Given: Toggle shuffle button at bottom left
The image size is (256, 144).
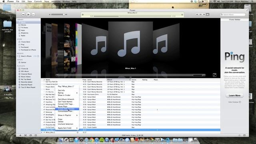Looking at the screenshot, I should pyautogui.click(x=26, y=135).
